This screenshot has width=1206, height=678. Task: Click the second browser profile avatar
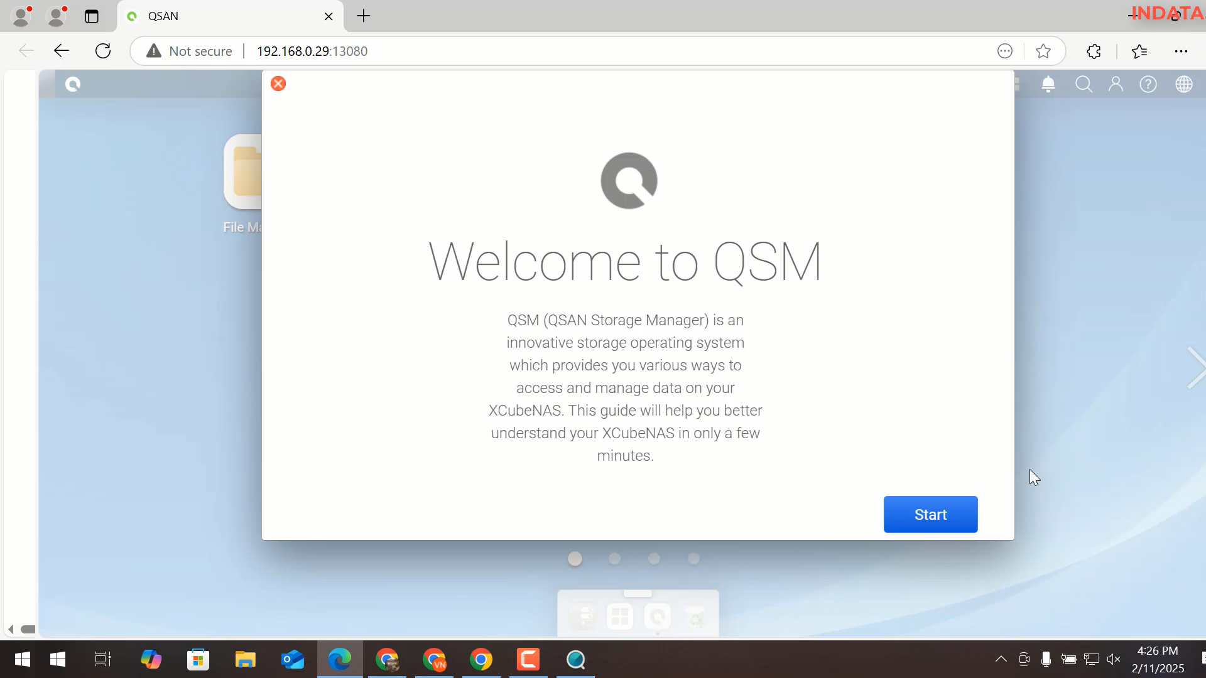(x=57, y=16)
